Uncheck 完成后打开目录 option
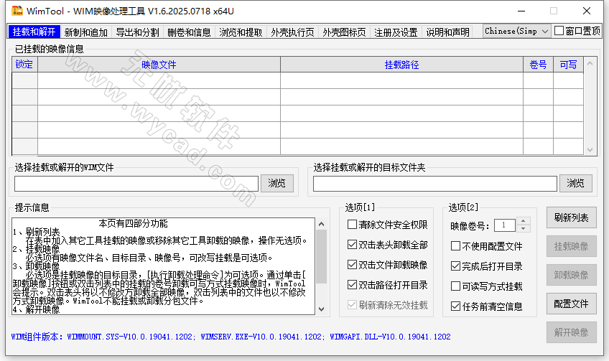This screenshot has height=361, width=609. pyautogui.click(x=455, y=266)
